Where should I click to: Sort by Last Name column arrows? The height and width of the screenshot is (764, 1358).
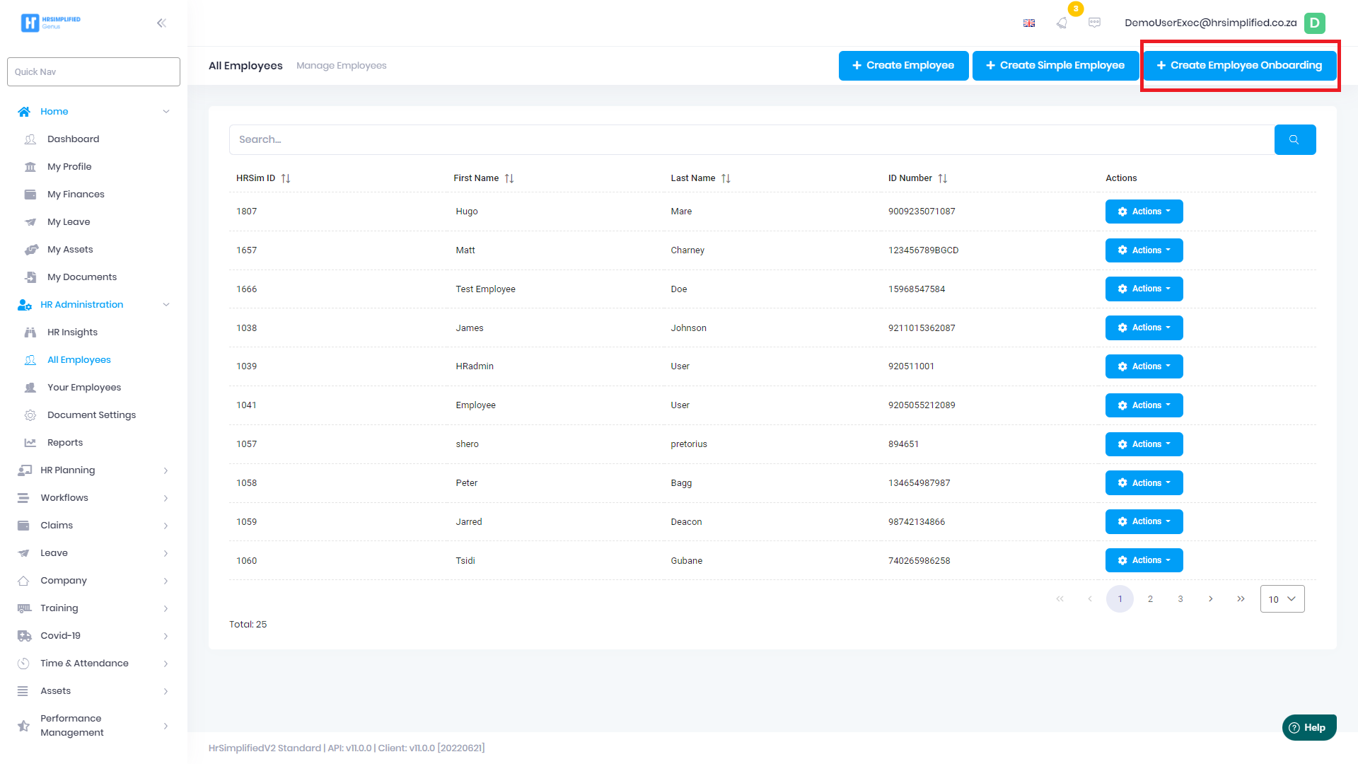[726, 178]
